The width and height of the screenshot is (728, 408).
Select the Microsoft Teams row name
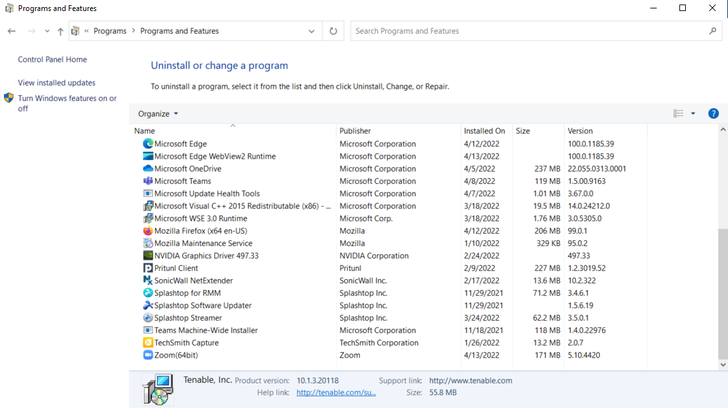pyautogui.click(x=183, y=181)
